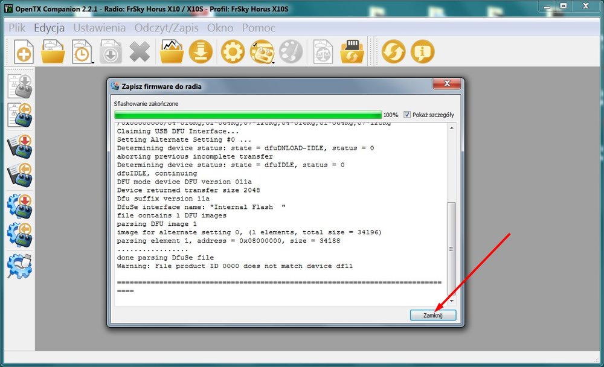Open Settings via orange gear icon
Viewport: 604px width, 367px height.
point(233,51)
